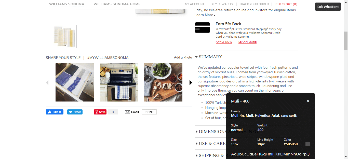
Task: Advance carousel with the right arrow
Action: (x=191, y=83)
